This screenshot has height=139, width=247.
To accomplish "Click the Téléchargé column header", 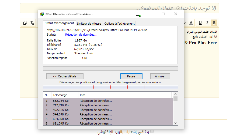I will 65,95.
